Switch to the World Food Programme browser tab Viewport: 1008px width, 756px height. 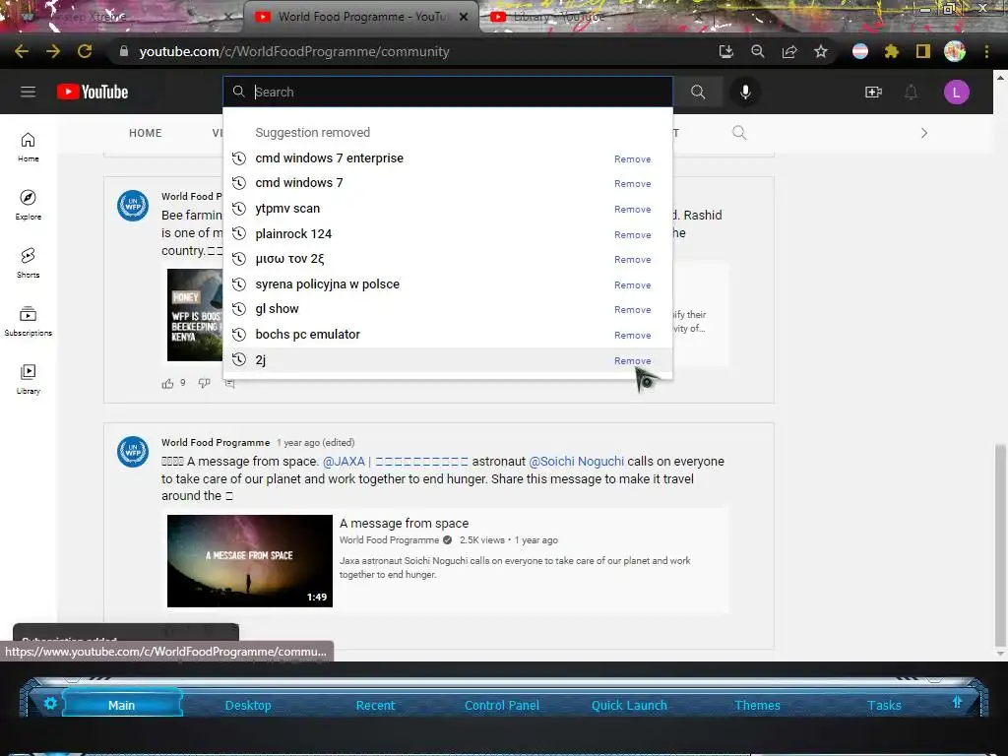[x=360, y=17]
